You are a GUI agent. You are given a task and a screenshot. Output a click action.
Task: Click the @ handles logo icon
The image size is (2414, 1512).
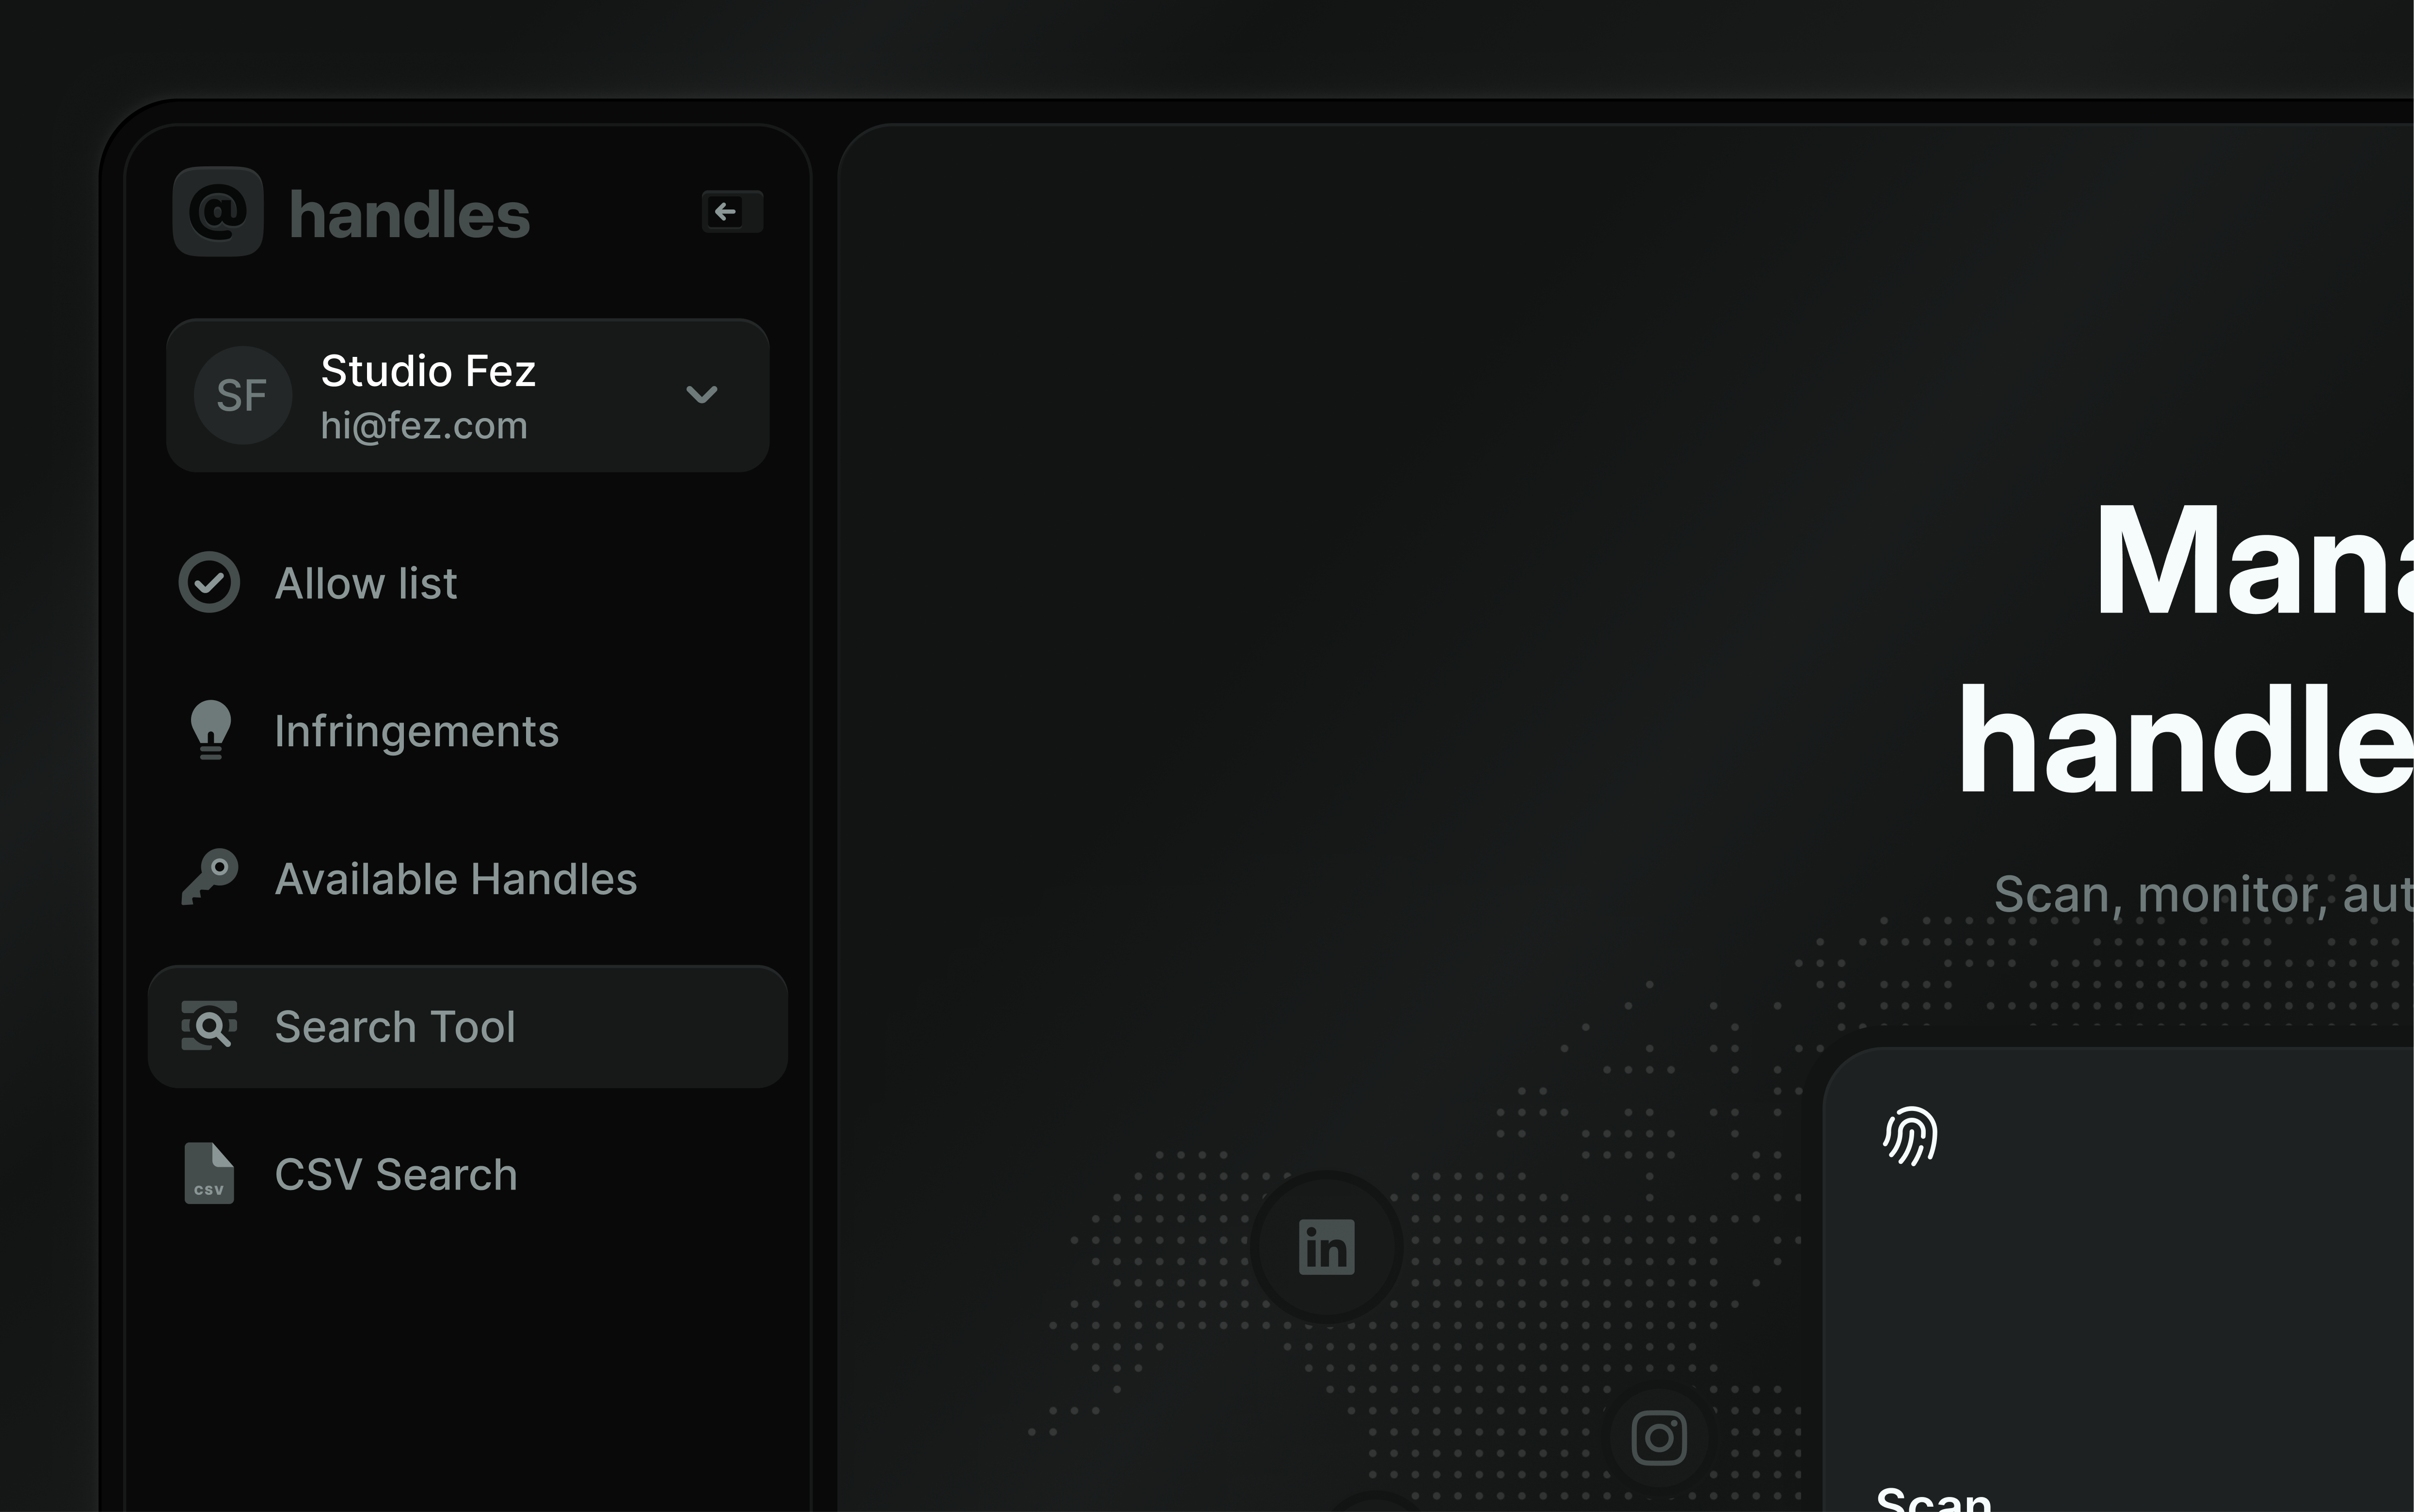pos(218,212)
